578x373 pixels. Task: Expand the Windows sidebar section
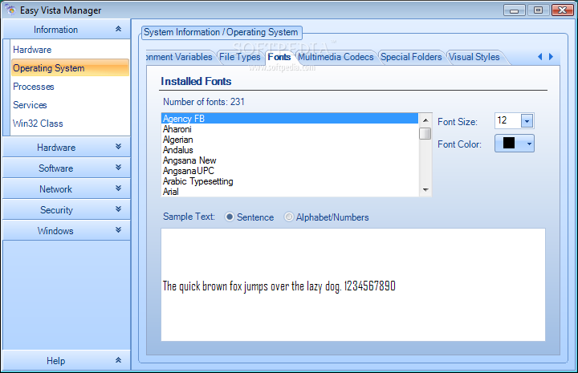tap(67, 231)
